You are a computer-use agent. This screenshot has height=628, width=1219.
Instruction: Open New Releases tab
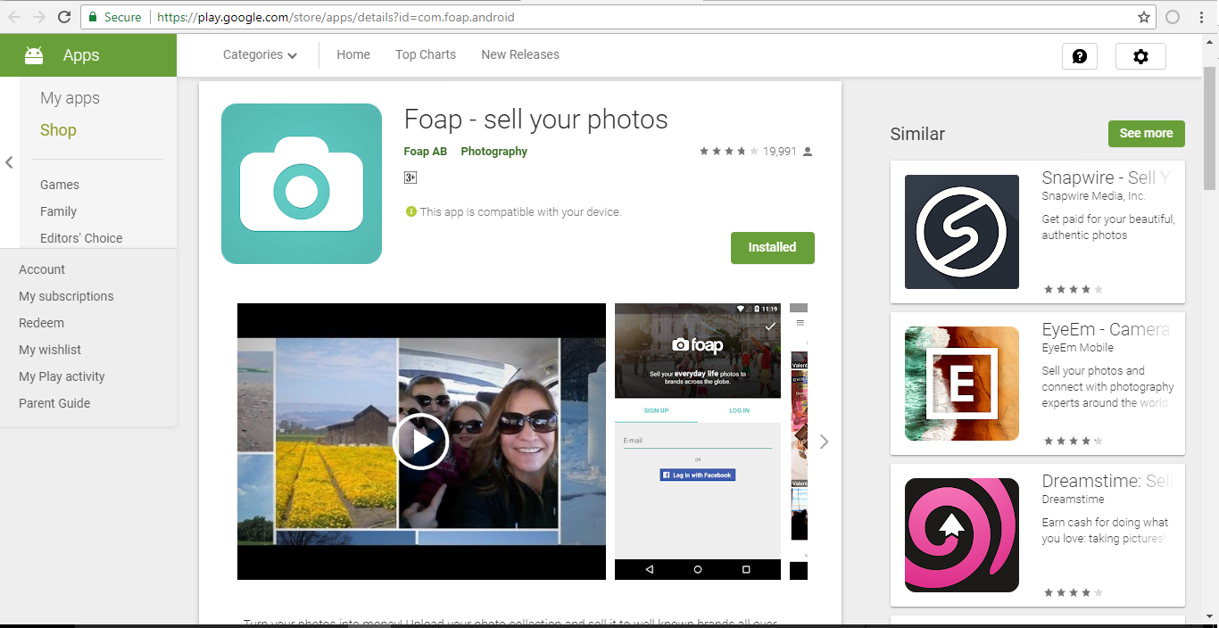pos(520,54)
